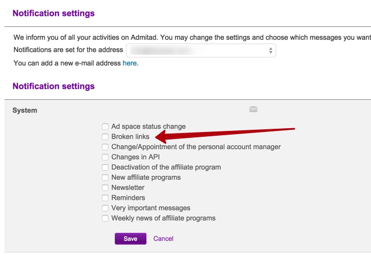Viewport: 371px width, 257px height.
Task: Click the 'Newsletter' label text
Action: (128, 188)
